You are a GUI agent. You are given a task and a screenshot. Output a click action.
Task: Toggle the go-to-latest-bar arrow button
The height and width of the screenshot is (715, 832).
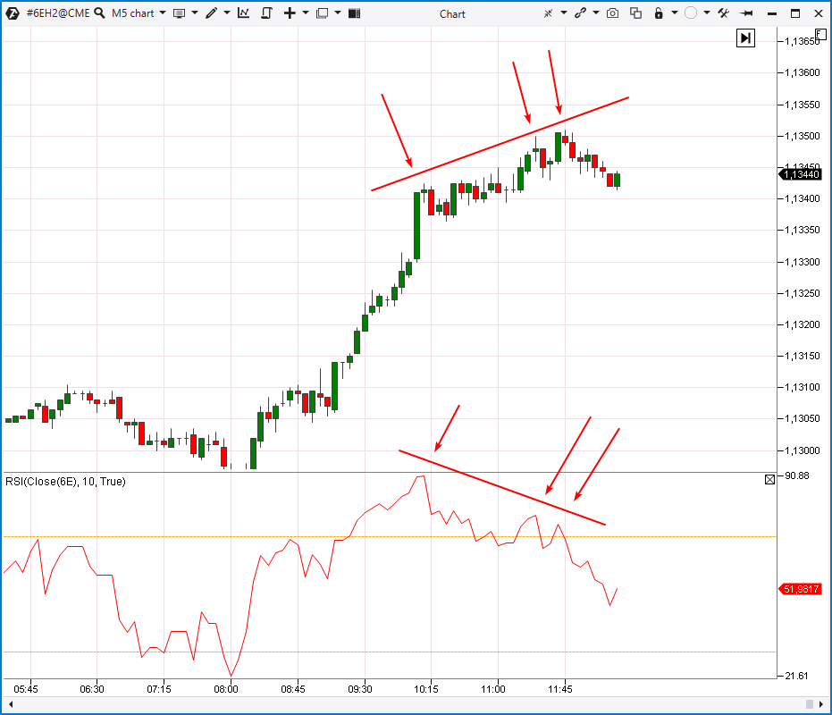click(745, 38)
